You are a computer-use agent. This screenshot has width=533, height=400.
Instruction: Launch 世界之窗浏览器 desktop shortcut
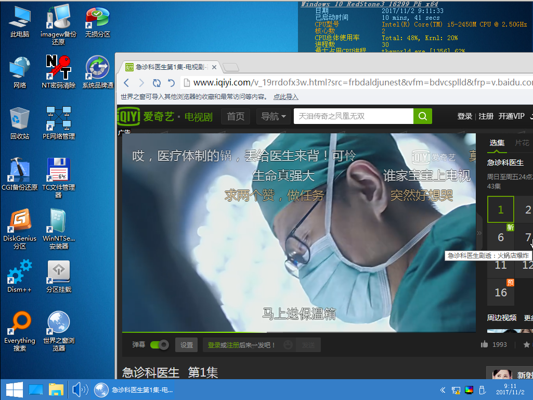point(58,331)
